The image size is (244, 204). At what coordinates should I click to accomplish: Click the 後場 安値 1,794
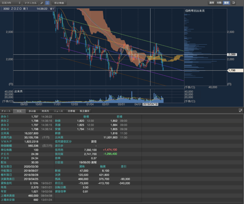[x=81, y=129]
